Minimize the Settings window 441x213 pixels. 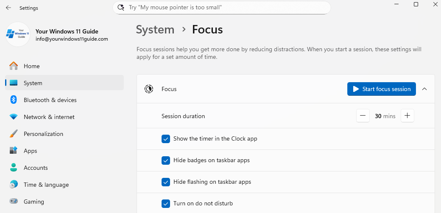(x=396, y=4)
